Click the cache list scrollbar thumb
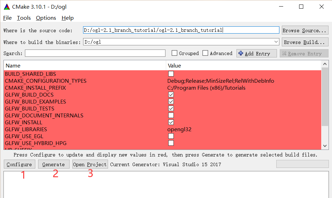Image resolution: width=332 pixels, height=198 pixels. [x=325, y=97]
